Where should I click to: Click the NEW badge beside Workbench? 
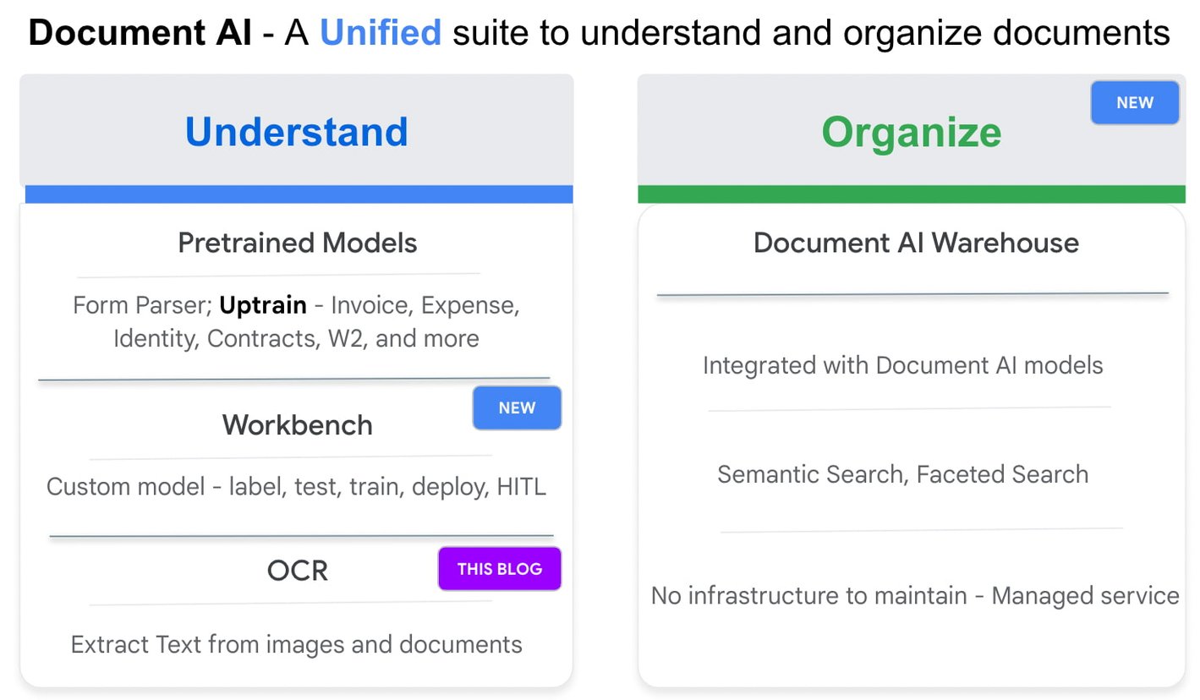coord(517,407)
